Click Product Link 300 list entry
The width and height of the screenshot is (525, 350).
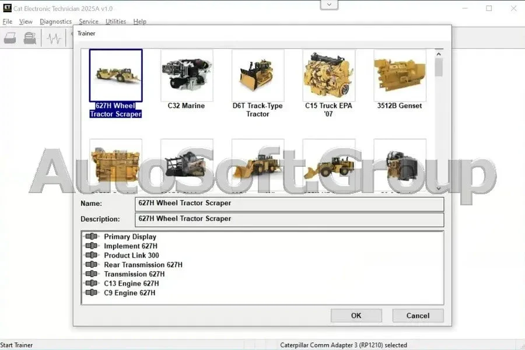tap(131, 256)
